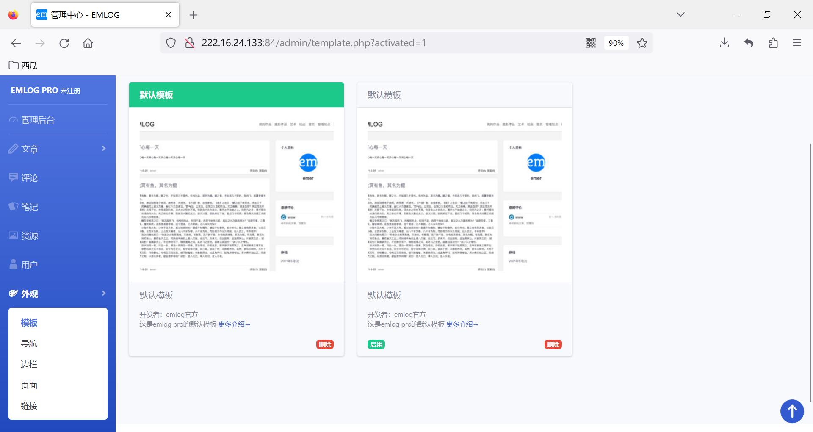Click the 用户 person icon
The width and height of the screenshot is (813, 432).
pyautogui.click(x=14, y=264)
